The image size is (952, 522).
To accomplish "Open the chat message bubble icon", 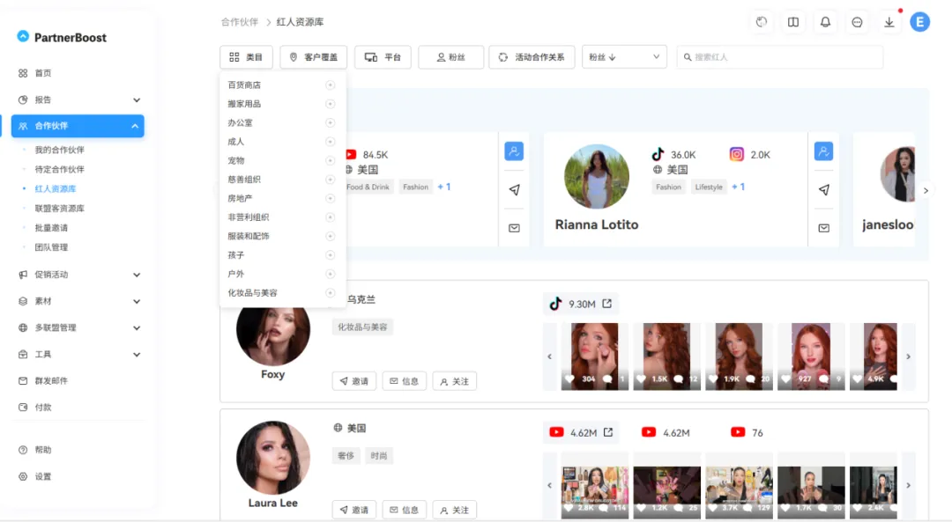I will click(x=857, y=22).
